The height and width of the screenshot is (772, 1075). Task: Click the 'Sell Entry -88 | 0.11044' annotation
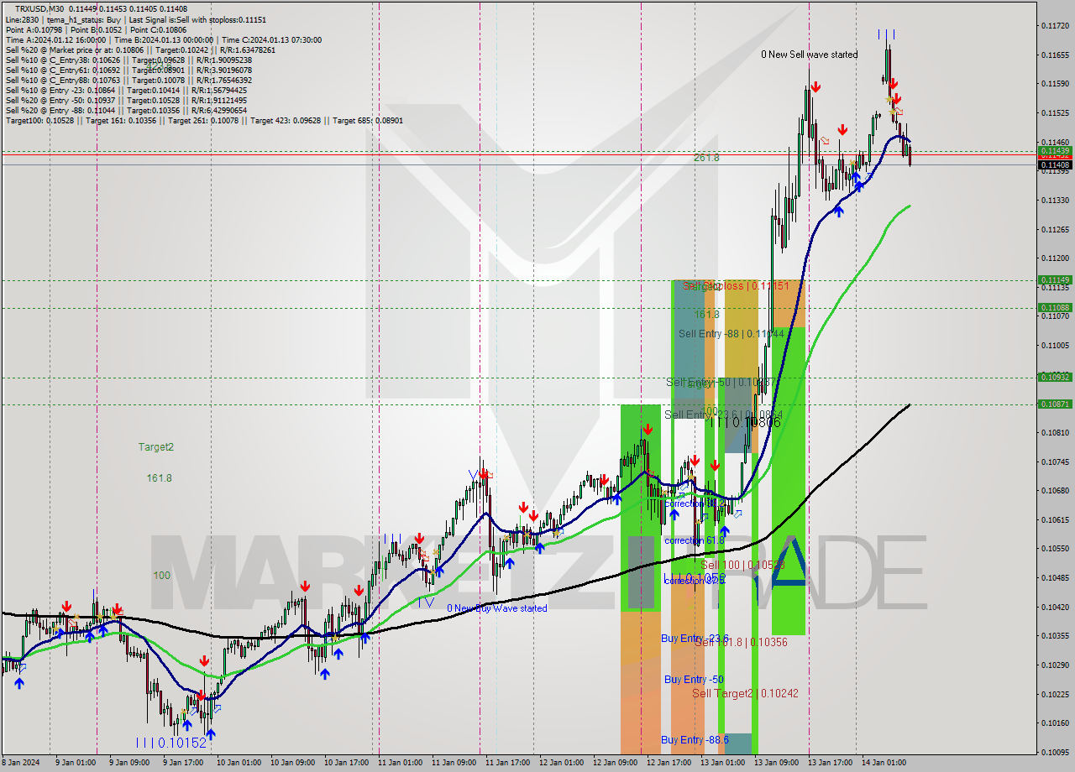pyautogui.click(x=732, y=334)
